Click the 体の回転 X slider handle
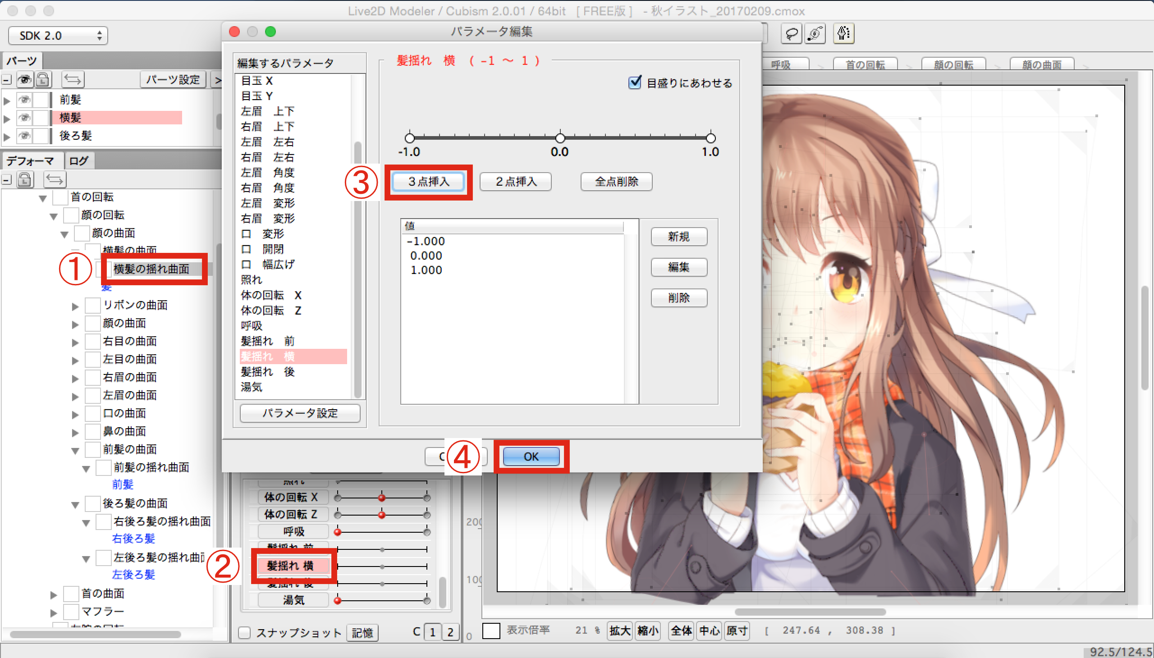Screen dimensions: 1154x658 pos(381,498)
